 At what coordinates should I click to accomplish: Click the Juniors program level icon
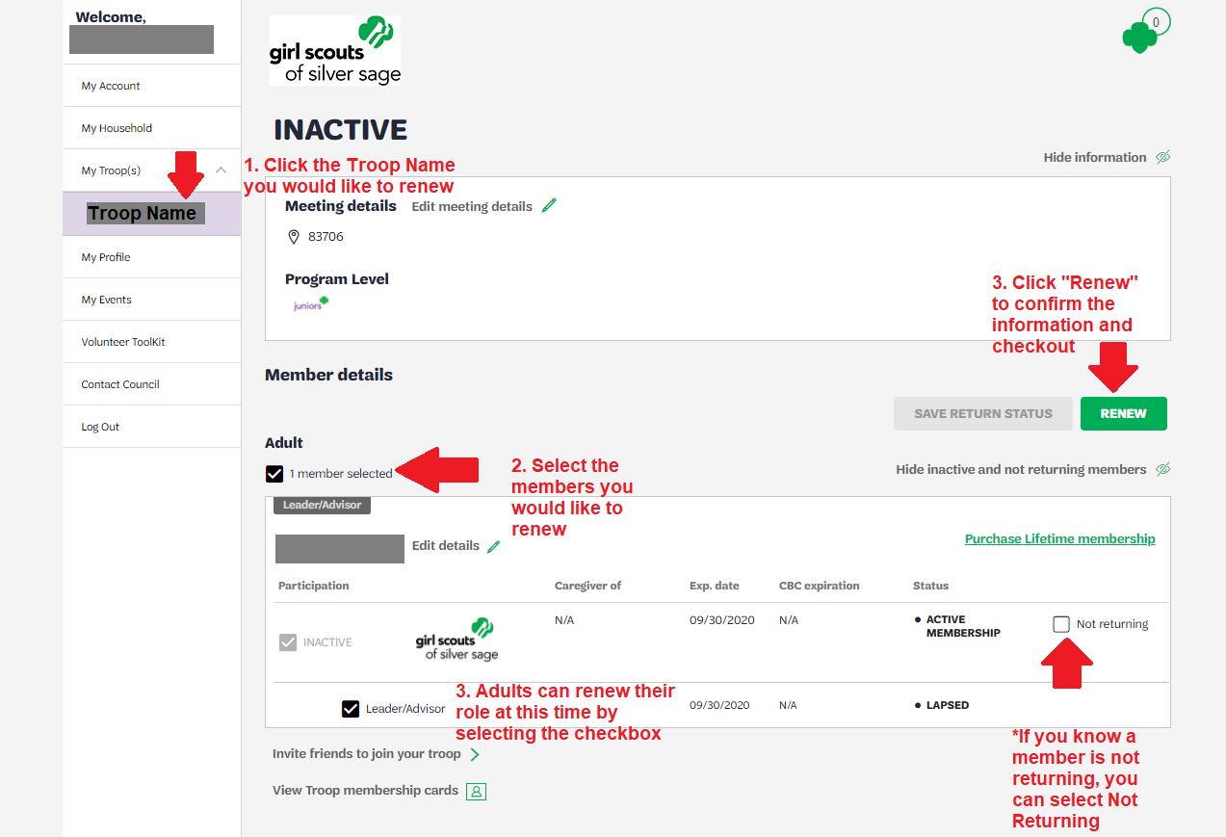[310, 304]
